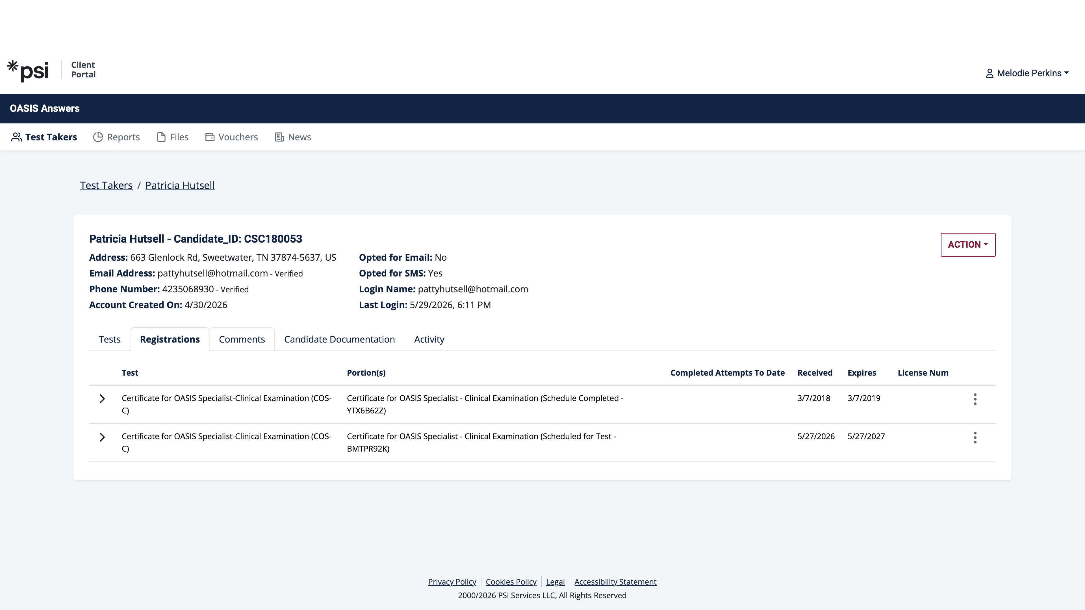Click the Test Takers breadcrumb link
This screenshot has height=610, width=1085.
pos(106,186)
